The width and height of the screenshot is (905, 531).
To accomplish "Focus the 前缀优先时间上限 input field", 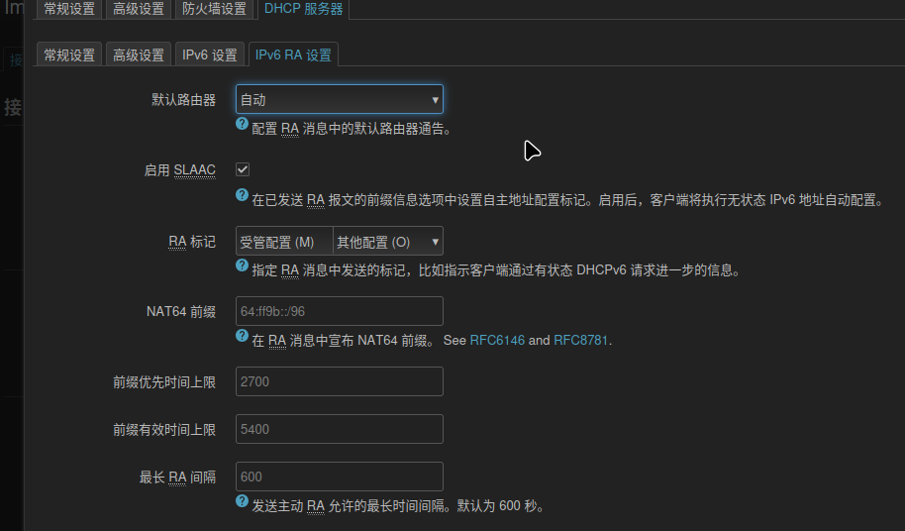I will coord(340,381).
